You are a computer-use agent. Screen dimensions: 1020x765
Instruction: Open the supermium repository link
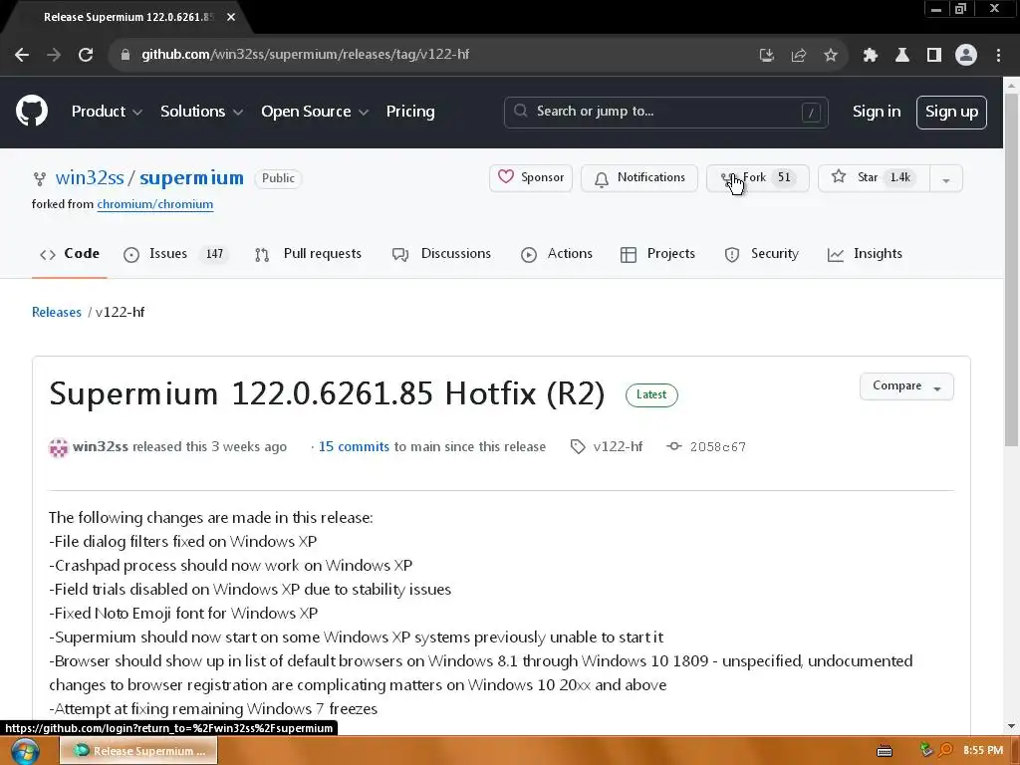click(x=191, y=178)
